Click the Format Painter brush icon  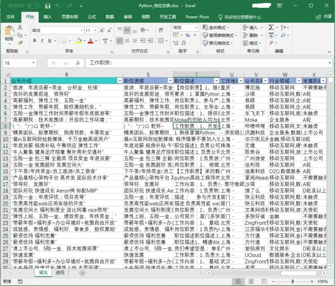pyautogui.click(x=20, y=43)
